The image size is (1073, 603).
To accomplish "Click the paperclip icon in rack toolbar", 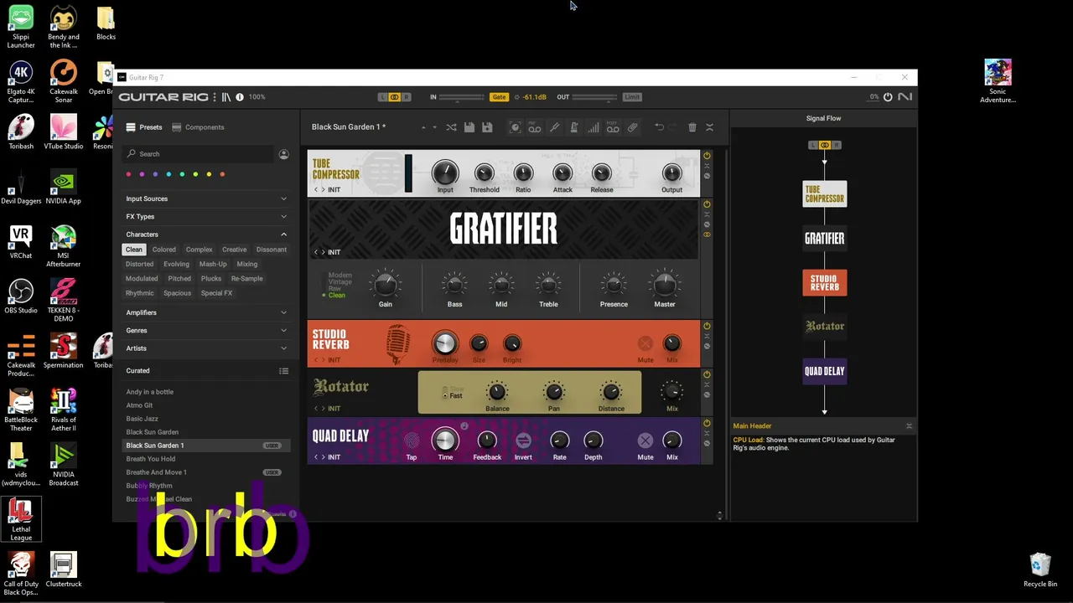I will click(x=633, y=127).
